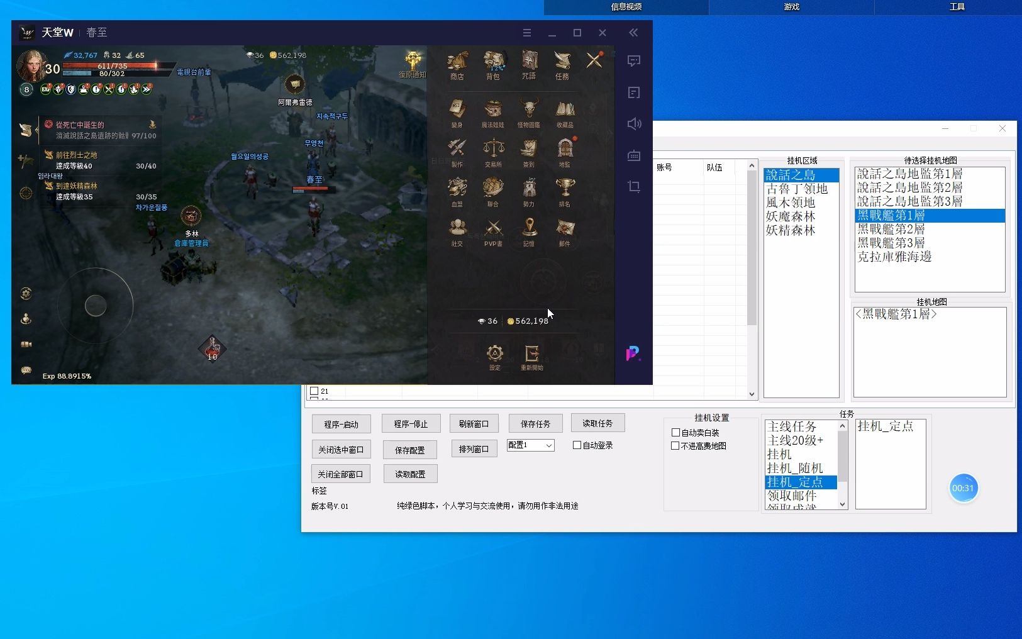
Task: Open the 製作 crafting icon
Action: [457, 152]
